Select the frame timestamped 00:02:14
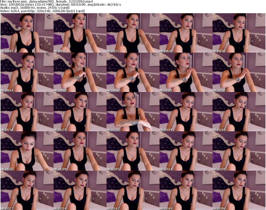 pyautogui.click(x=186, y=151)
